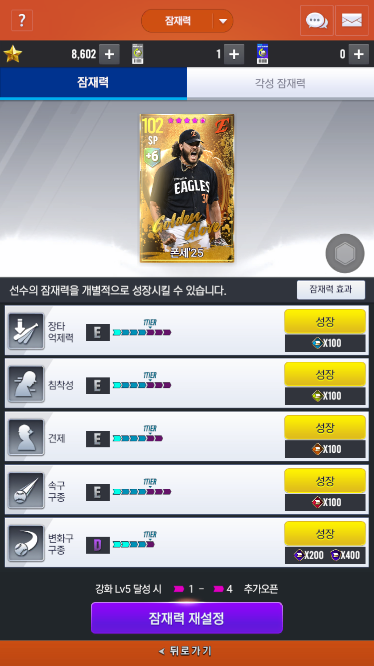The width and height of the screenshot is (374, 666).
Task: Tap the 장타 억제력 tier progress bar
Action: [x=142, y=329]
